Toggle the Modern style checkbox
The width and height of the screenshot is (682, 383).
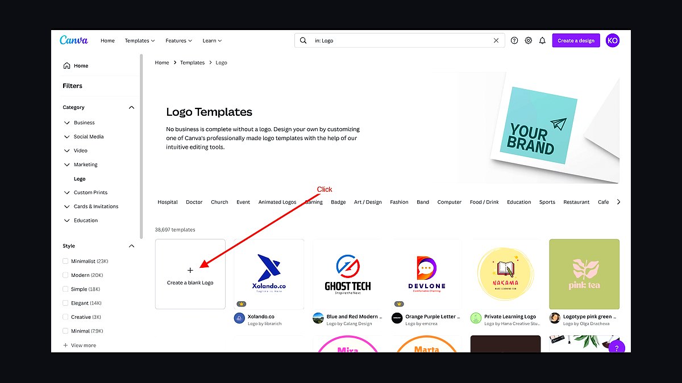66,275
